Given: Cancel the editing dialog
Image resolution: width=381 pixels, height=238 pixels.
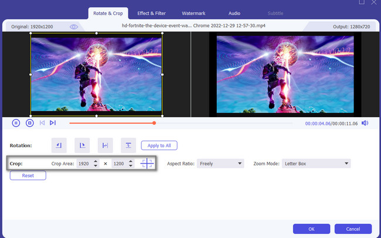Looking at the screenshot, I should 353,229.
